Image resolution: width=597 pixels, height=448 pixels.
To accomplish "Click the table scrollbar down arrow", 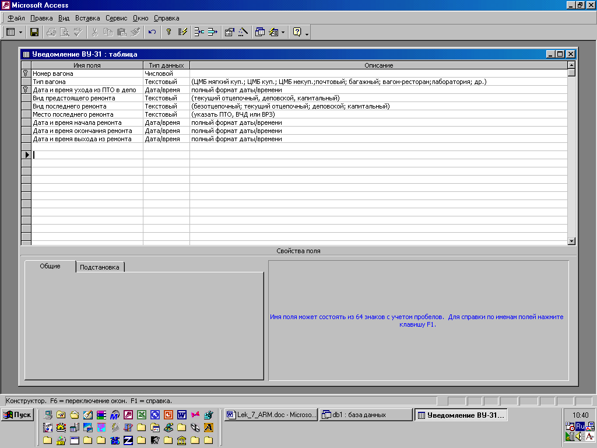I will click(x=571, y=241).
